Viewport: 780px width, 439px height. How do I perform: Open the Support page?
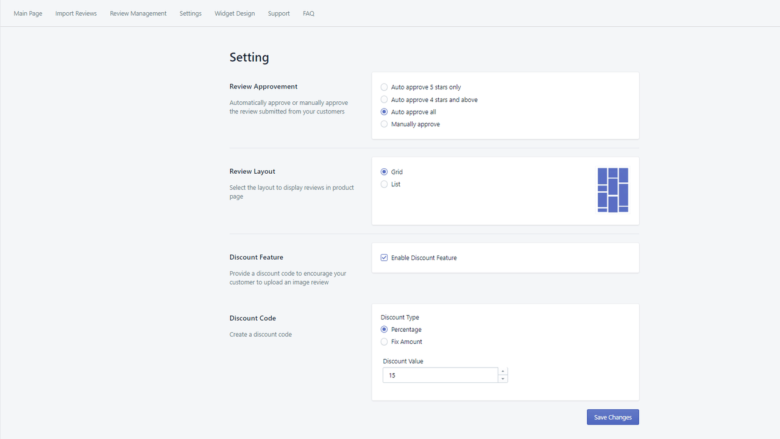click(x=279, y=13)
